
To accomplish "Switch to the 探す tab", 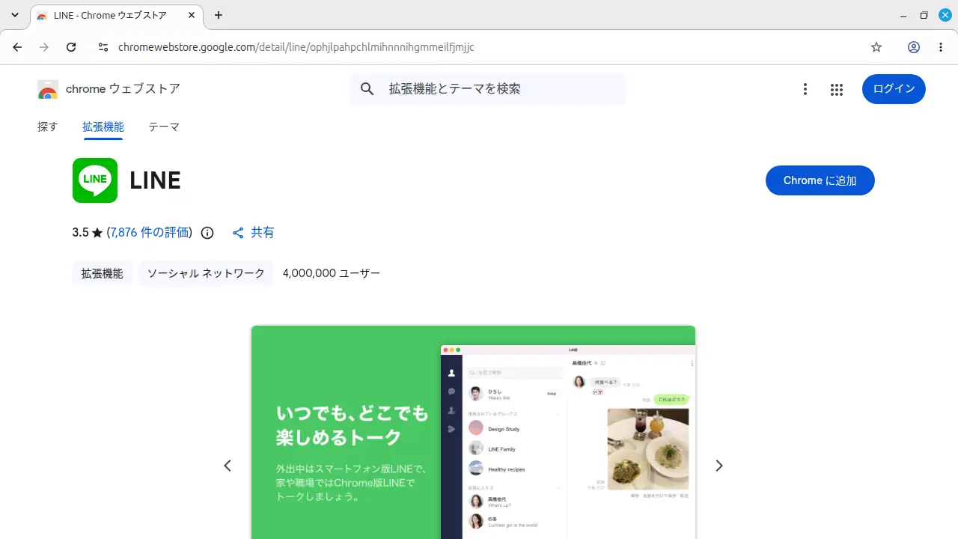I will tap(48, 127).
